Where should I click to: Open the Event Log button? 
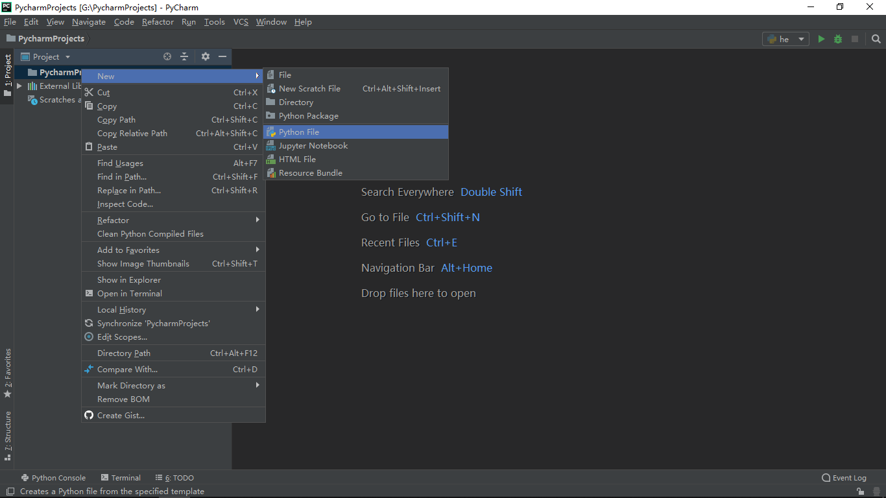coord(844,478)
